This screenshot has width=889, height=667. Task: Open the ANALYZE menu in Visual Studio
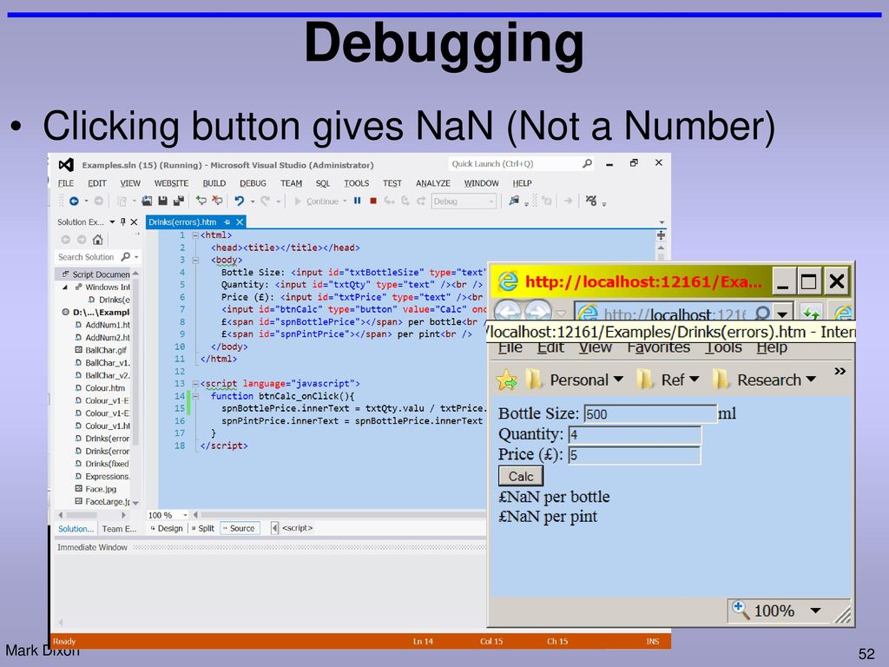(x=433, y=183)
